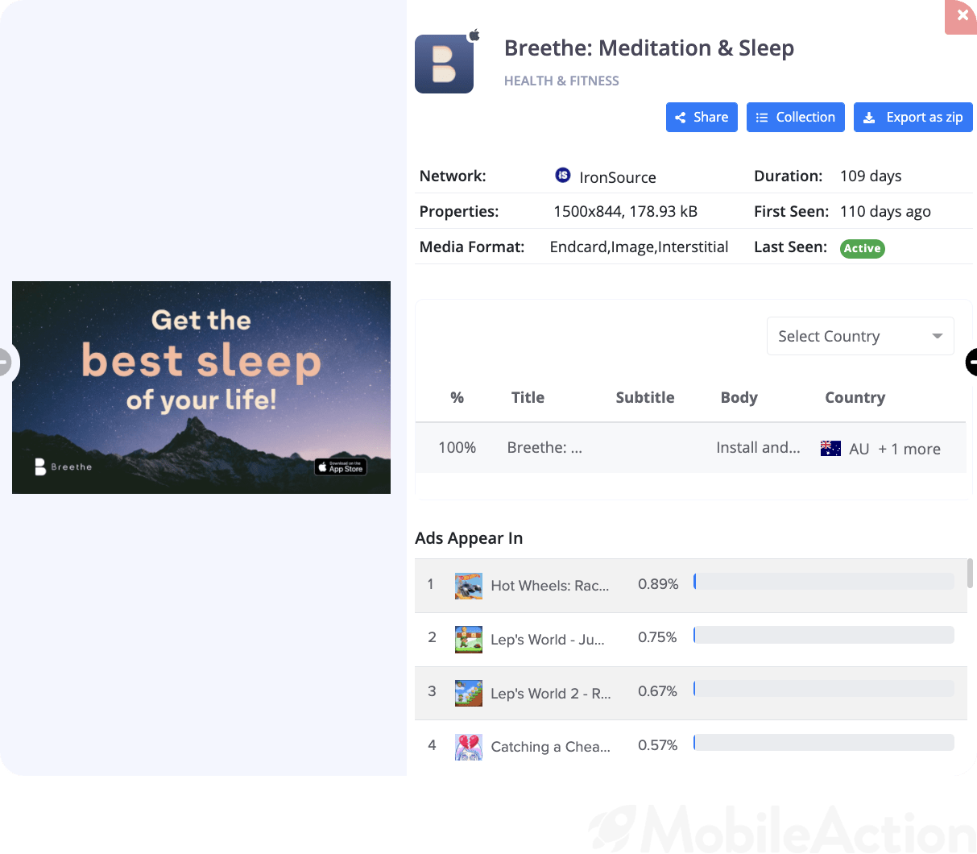Image resolution: width=977 pixels, height=854 pixels.
Task: Sort by the Country column header
Action: (855, 397)
